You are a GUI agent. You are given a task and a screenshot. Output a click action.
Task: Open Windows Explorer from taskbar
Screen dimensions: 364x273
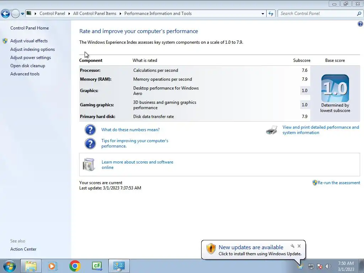(x=31, y=266)
